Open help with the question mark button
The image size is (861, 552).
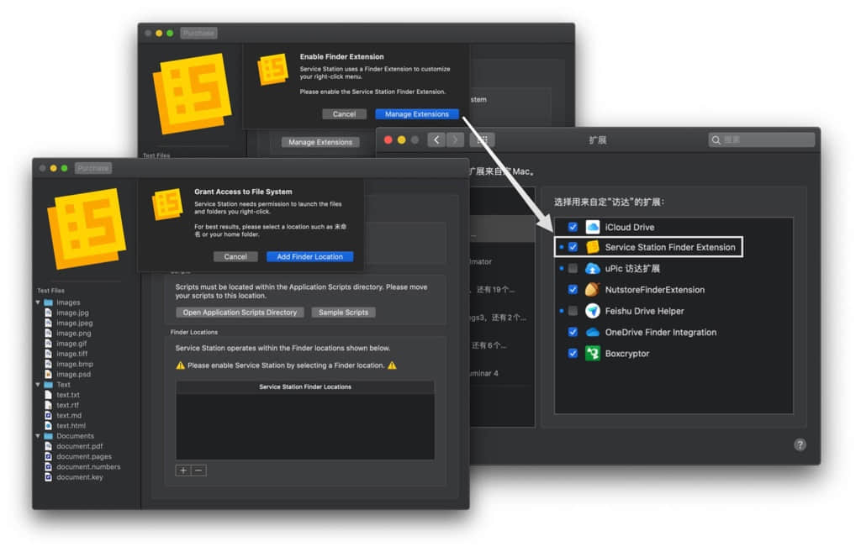pos(800,445)
